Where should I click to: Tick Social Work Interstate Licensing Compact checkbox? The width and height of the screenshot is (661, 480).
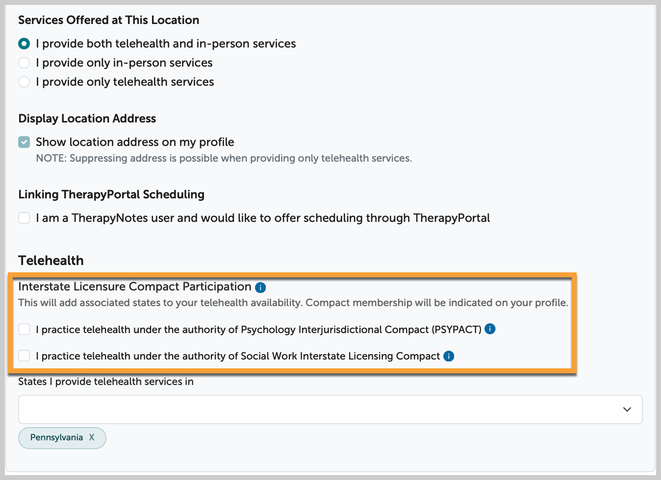(24, 356)
